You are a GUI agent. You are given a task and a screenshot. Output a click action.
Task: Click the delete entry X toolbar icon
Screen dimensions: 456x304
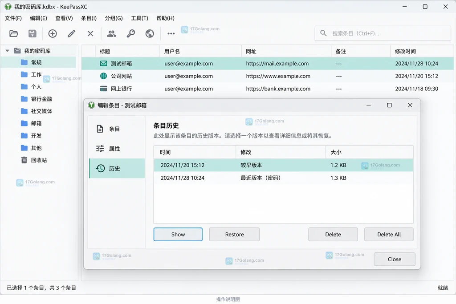click(90, 33)
